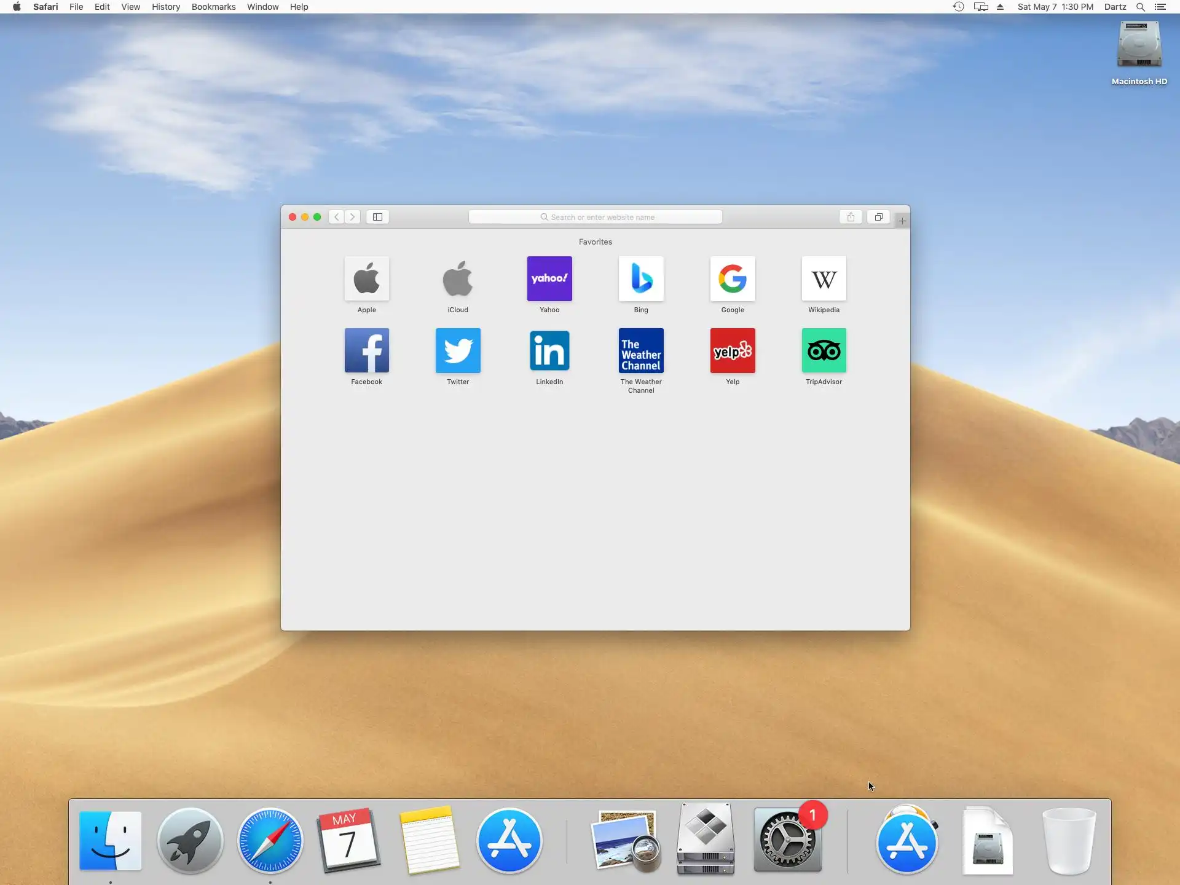Show the tab overview
Viewport: 1180px width, 885px height.
[878, 217]
